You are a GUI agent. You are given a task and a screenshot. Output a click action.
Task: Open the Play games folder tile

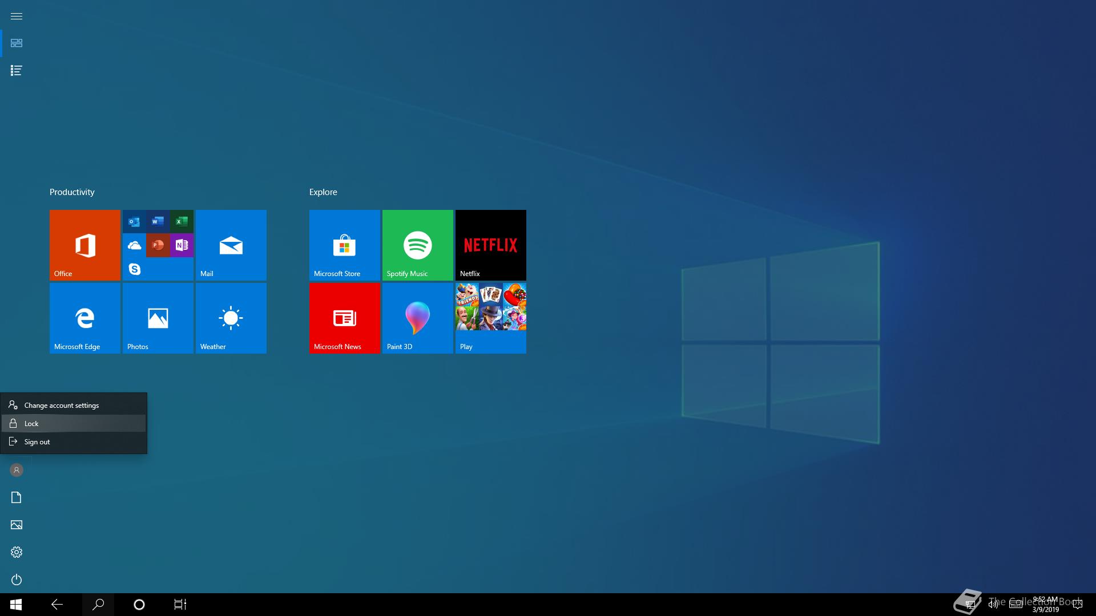(x=491, y=318)
